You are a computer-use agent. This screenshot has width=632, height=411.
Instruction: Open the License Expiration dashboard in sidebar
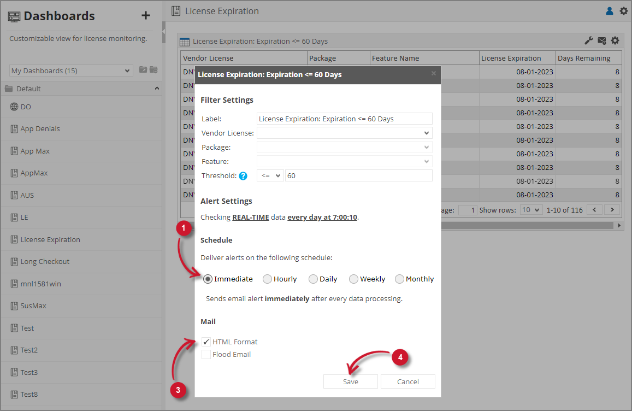coord(81,239)
